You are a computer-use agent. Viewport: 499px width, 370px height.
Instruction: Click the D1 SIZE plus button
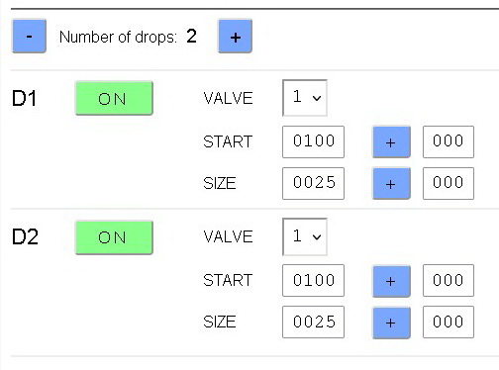(x=391, y=184)
